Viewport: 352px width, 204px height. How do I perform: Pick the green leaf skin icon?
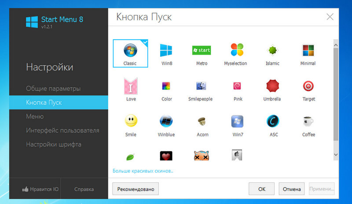point(130,156)
